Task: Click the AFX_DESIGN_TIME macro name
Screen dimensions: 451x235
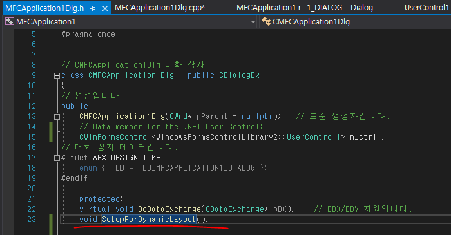Action: click(x=126, y=158)
